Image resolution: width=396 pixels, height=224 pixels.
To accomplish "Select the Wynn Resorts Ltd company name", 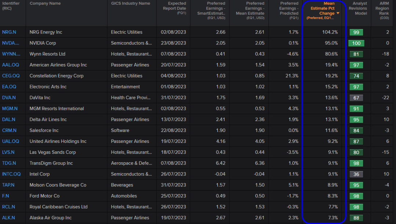I will (47, 54).
